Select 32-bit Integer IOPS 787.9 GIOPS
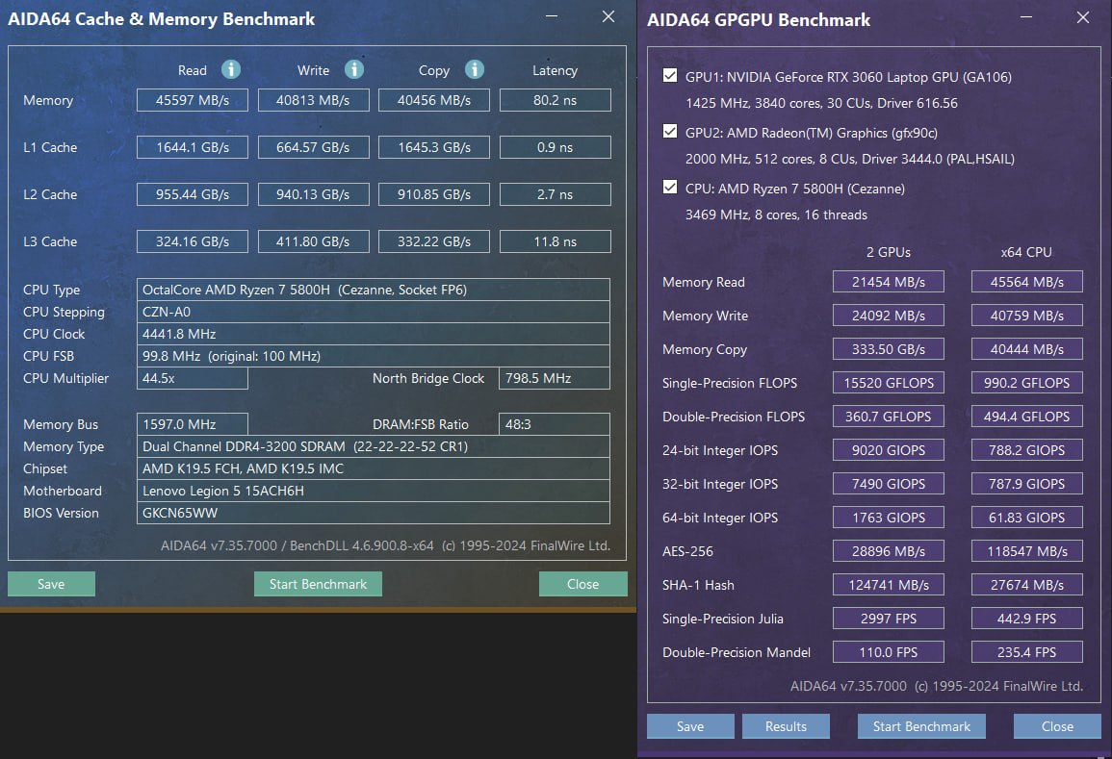 [x=1027, y=483]
